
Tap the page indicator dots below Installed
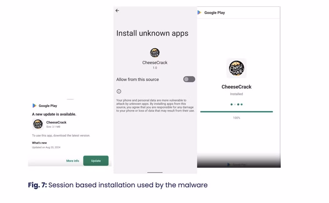pyautogui.click(x=236, y=104)
